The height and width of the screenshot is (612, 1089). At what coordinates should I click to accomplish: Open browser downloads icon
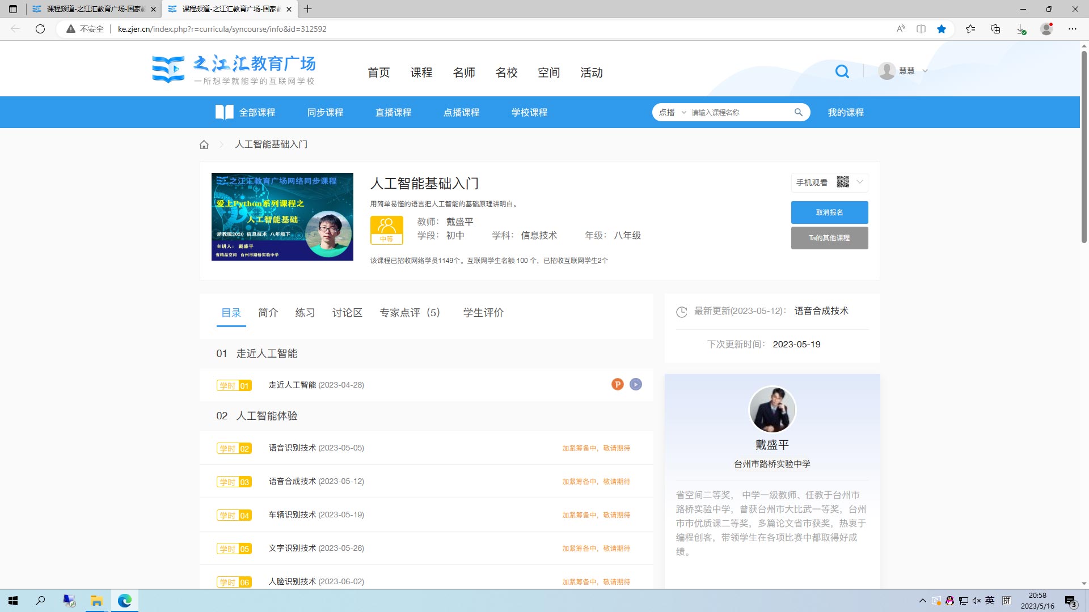point(1020,29)
